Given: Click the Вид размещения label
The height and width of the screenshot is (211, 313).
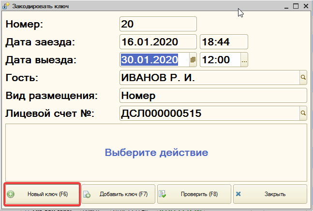Looking at the screenshot, I should [x=52, y=96].
